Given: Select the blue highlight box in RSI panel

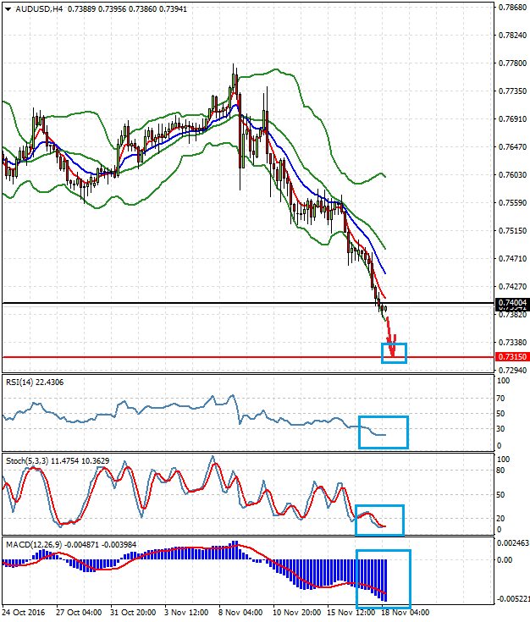Looking at the screenshot, I should point(383,432).
